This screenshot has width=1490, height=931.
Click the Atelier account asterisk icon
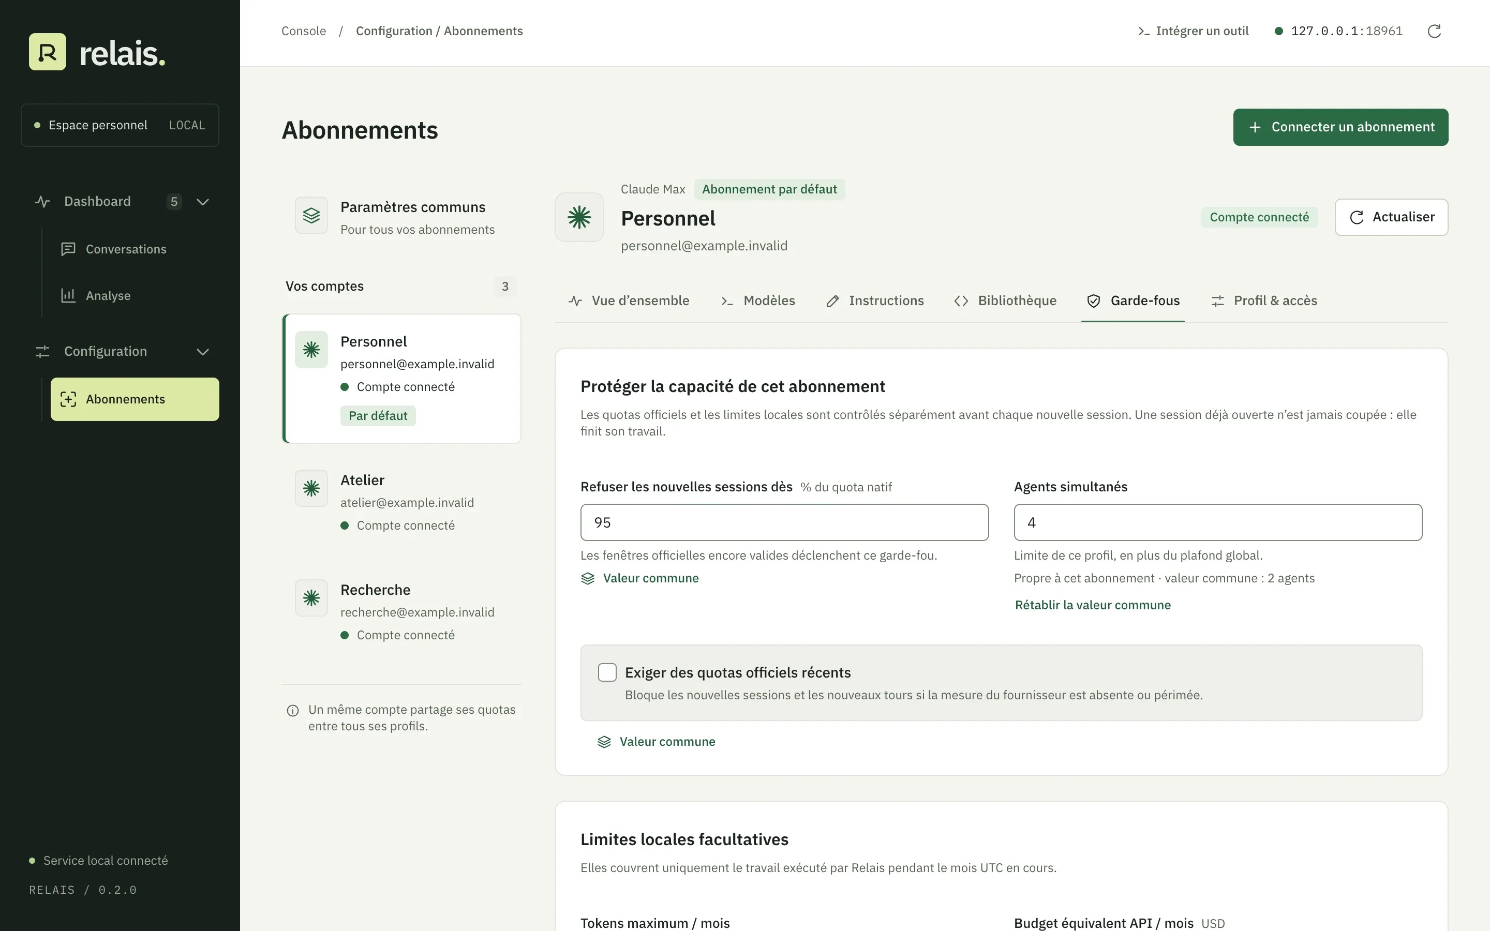(311, 488)
